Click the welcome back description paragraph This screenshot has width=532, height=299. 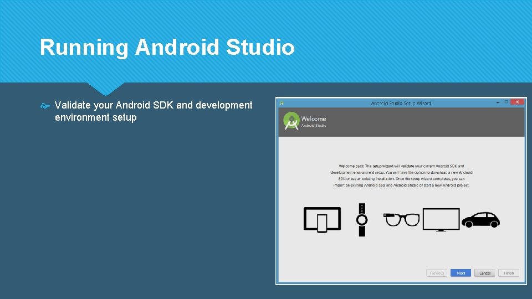pos(401,176)
